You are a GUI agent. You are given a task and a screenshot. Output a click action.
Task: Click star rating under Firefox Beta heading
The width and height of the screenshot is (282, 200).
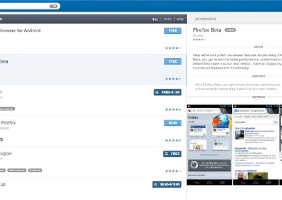tap(199, 40)
